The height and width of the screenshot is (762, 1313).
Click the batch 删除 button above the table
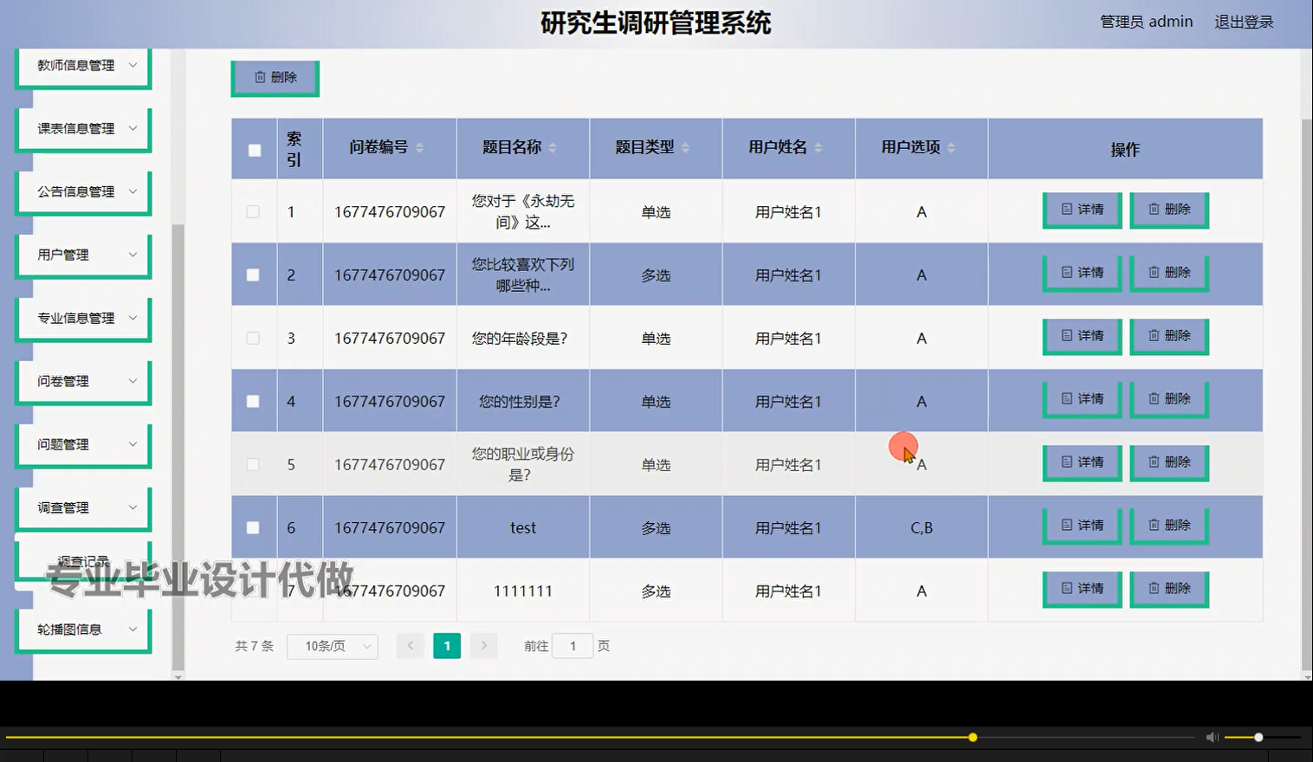point(275,78)
